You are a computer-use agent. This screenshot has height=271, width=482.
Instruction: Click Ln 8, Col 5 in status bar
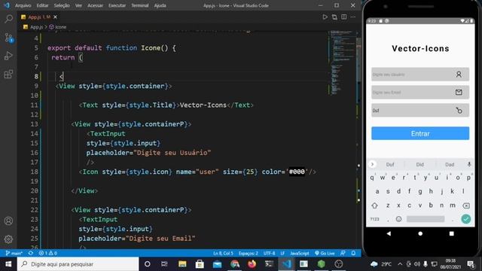pos(223,253)
